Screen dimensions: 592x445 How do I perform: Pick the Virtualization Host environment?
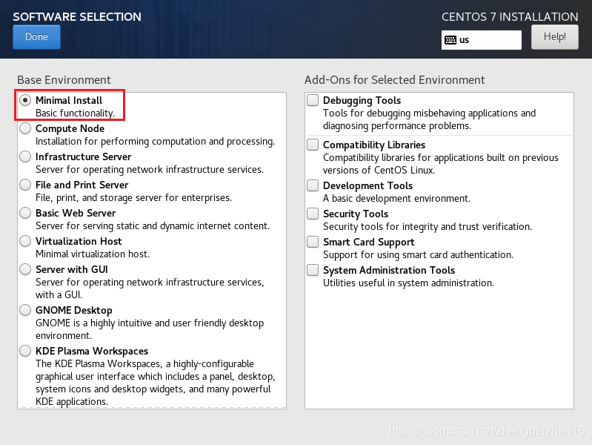pyautogui.click(x=25, y=241)
